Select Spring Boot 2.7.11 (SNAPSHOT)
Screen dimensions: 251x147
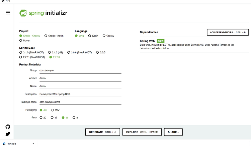coord(32,57)
